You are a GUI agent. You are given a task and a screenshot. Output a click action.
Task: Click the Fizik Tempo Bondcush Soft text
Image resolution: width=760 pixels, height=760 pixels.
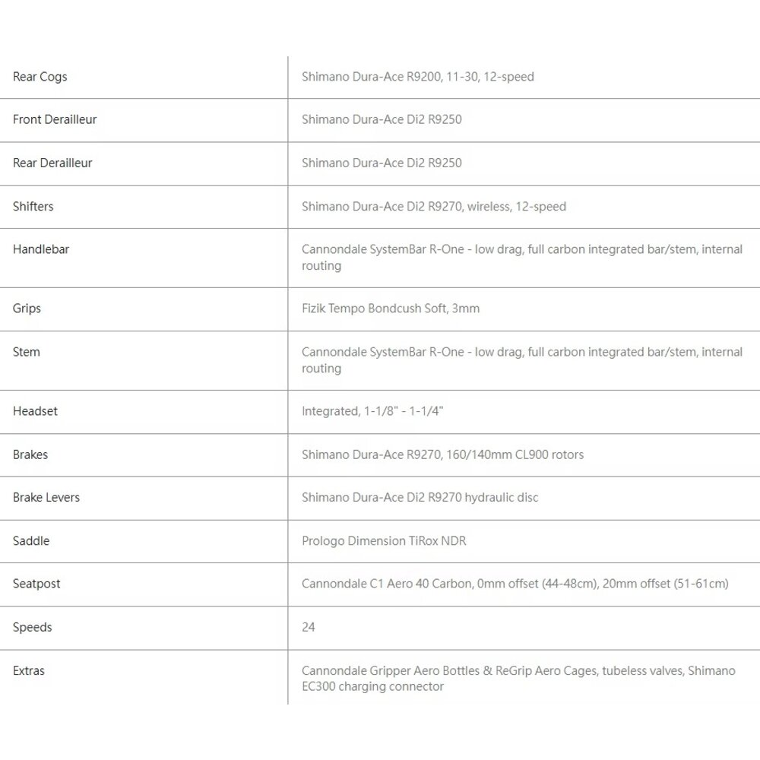[x=391, y=309]
